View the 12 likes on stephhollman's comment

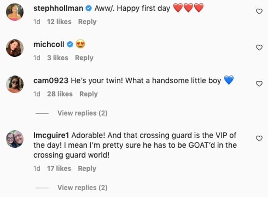coord(59,22)
